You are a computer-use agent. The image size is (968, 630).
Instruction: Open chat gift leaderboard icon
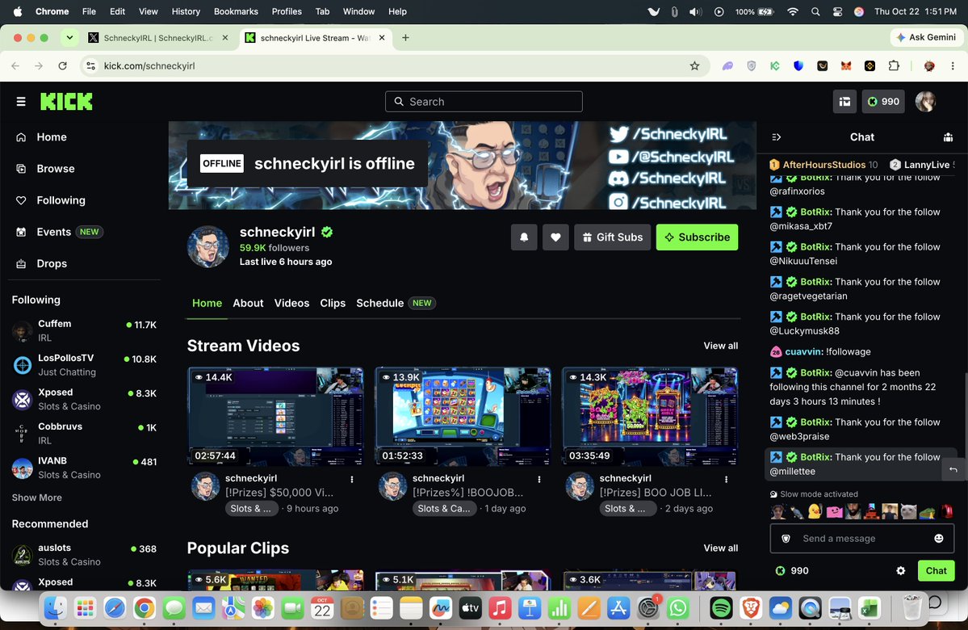coord(949,137)
